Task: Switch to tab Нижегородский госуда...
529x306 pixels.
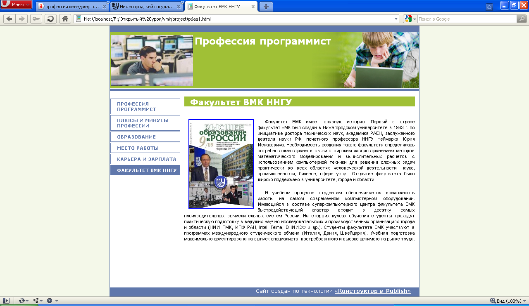Action: pyautogui.click(x=147, y=7)
